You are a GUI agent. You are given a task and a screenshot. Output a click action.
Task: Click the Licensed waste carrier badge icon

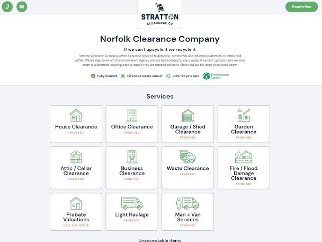(x=123, y=76)
